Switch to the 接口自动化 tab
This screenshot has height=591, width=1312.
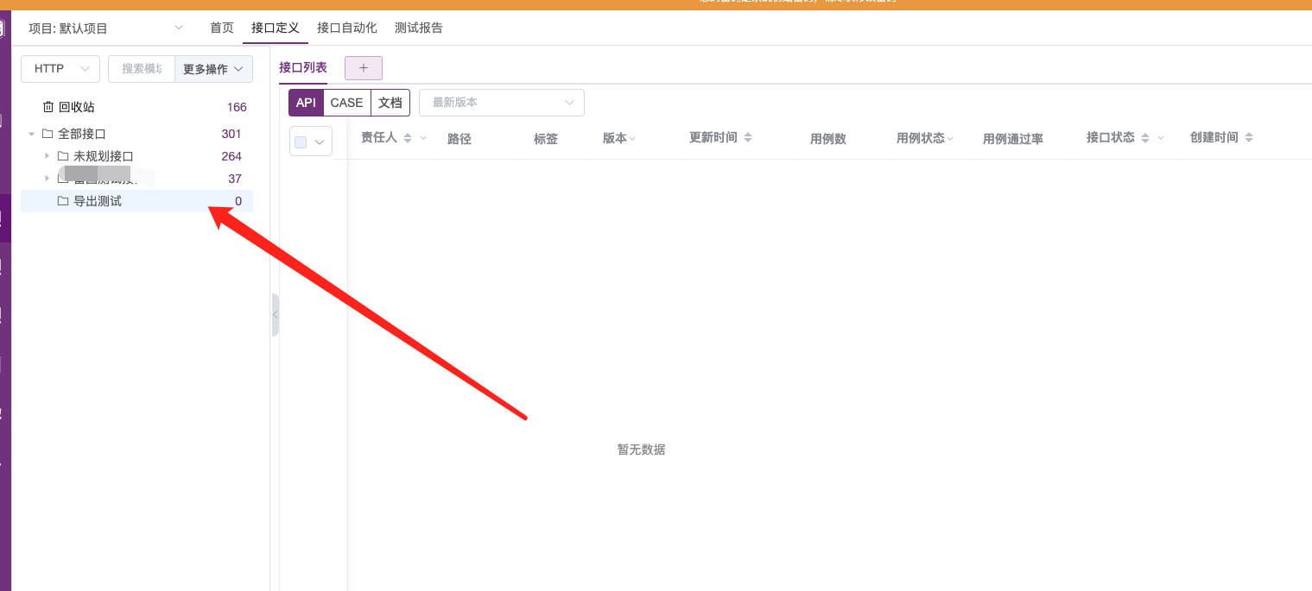pyautogui.click(x=347, y=28)
